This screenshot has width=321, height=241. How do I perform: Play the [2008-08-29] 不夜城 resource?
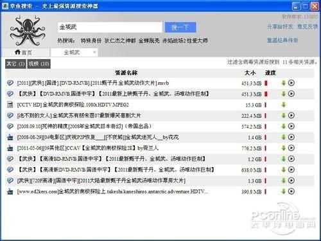click(291, 137)
